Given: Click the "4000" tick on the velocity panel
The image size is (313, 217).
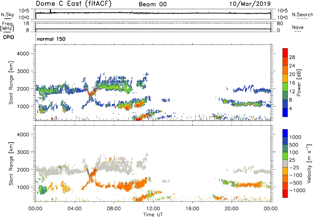Looking at the screenshot, I should pos(23,134).
